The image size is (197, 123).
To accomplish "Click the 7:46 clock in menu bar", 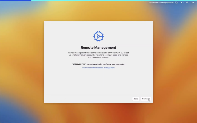I will click(x=192, y=2).
